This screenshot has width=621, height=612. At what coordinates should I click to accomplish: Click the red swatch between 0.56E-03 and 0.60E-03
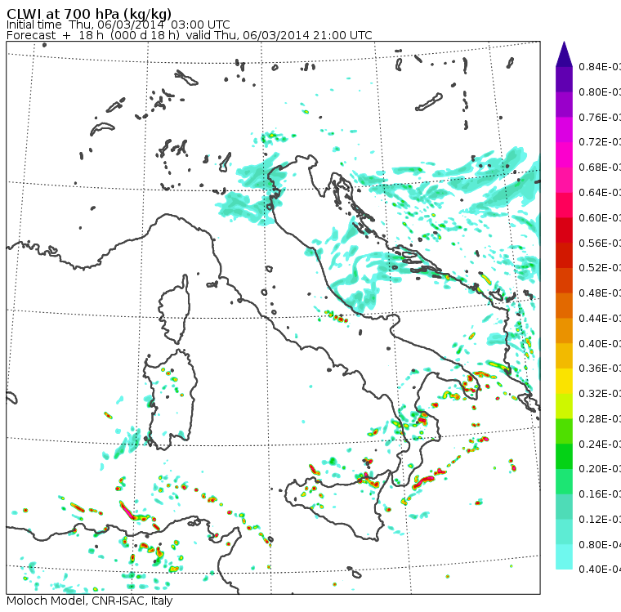coord(564,230)
